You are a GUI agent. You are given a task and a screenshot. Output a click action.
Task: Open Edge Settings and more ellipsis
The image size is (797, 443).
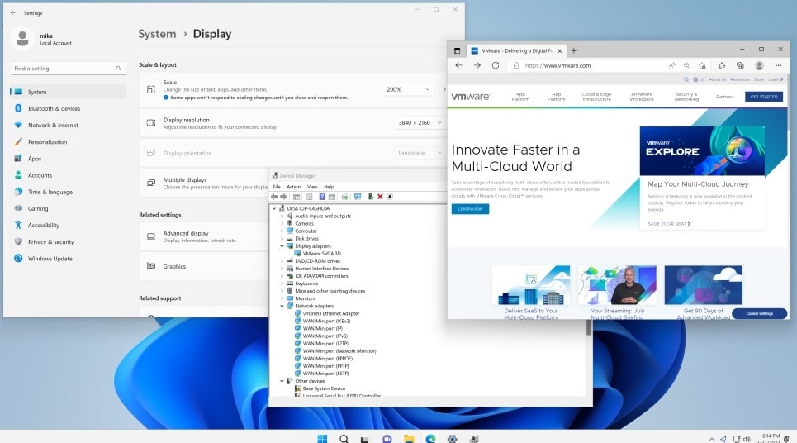click(778, 65)
